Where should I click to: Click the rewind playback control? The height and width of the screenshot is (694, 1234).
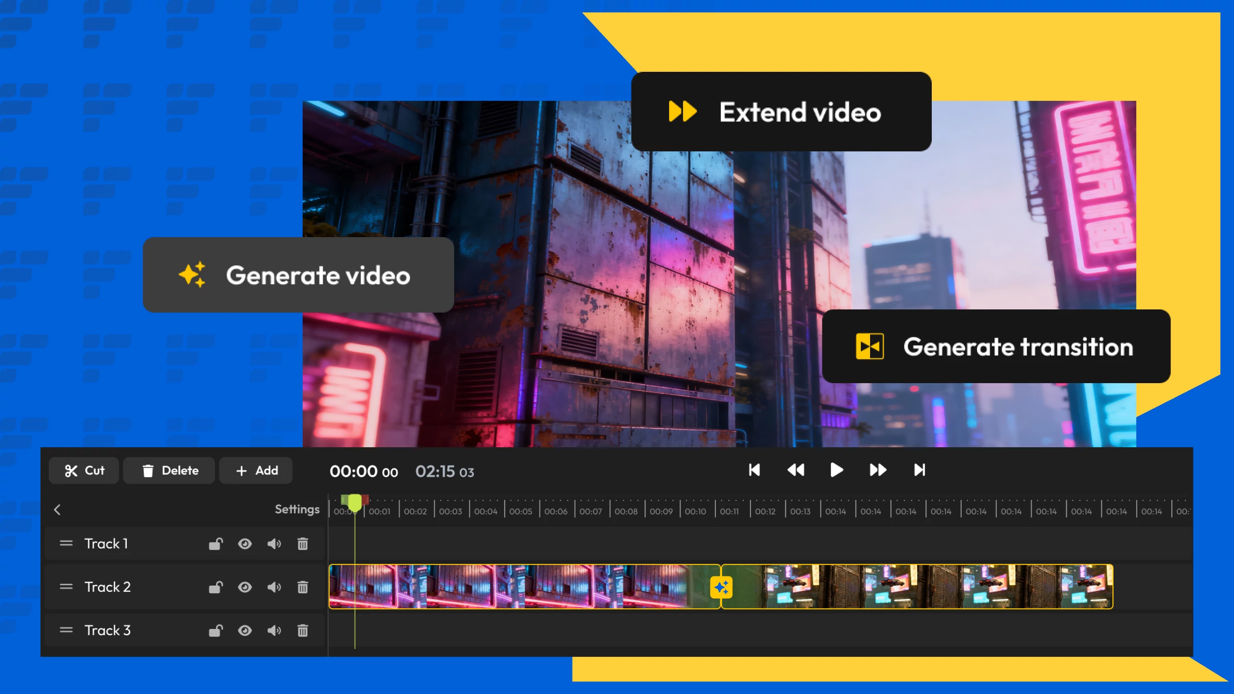tap(795, 470)
